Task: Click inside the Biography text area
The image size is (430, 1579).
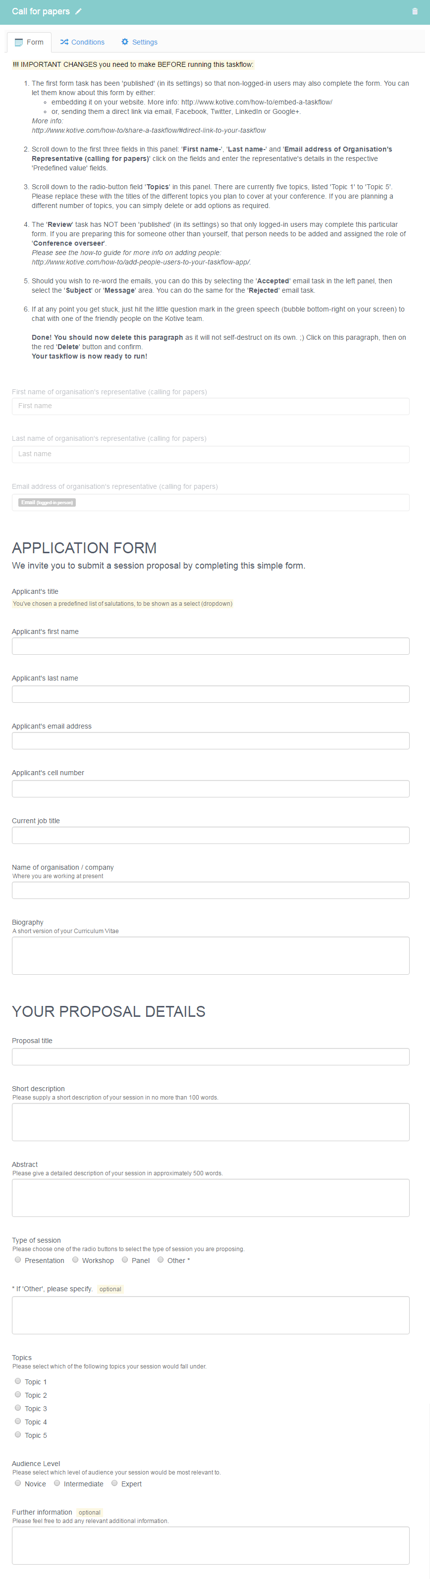Action: [x=211, y=955]
